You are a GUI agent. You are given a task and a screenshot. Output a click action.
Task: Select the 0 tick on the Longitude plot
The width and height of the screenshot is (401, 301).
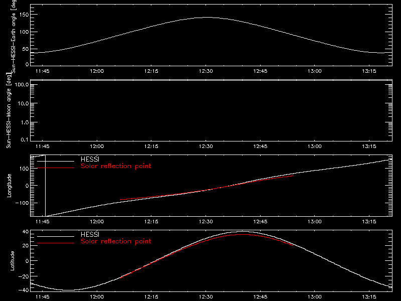coord(28,186)
